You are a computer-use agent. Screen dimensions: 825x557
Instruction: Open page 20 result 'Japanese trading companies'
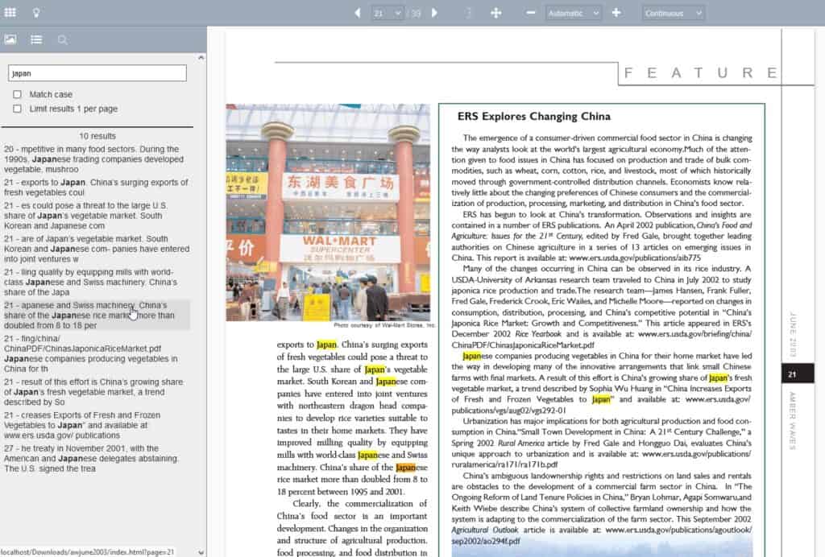(x=96, y=159)
